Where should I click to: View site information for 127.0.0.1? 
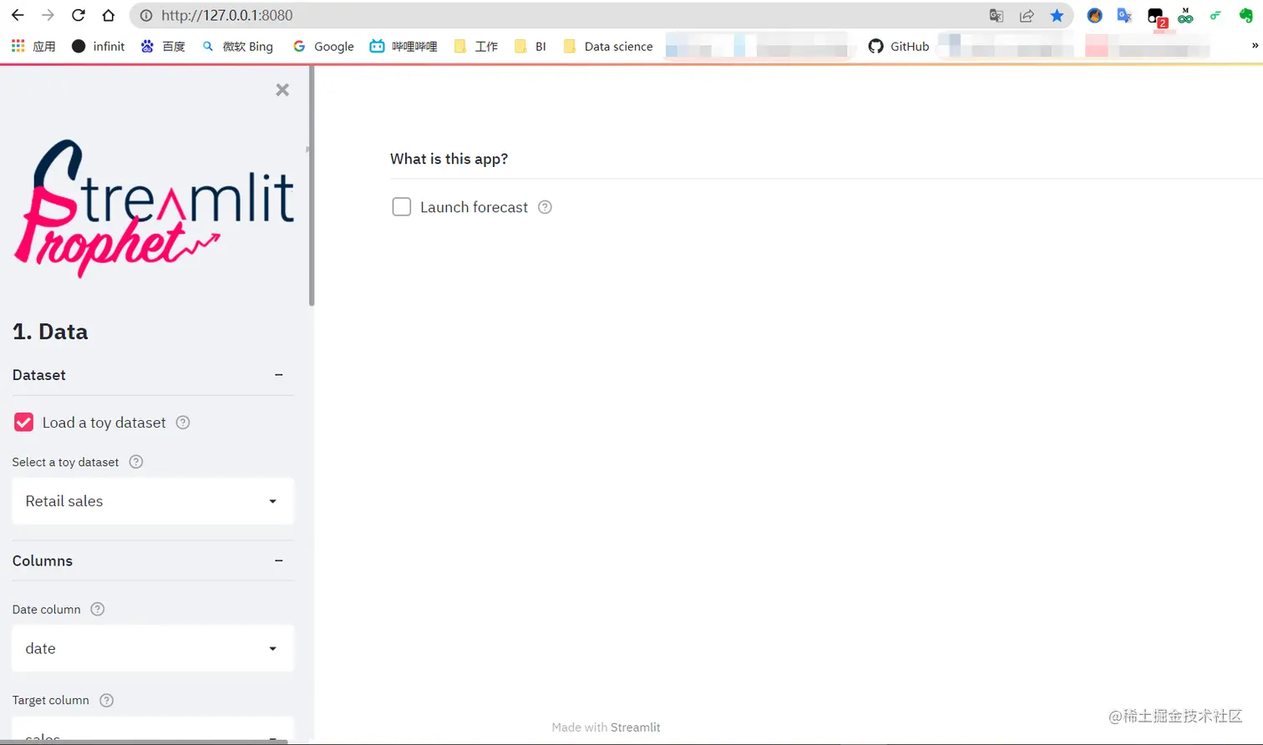click(146, 15)
